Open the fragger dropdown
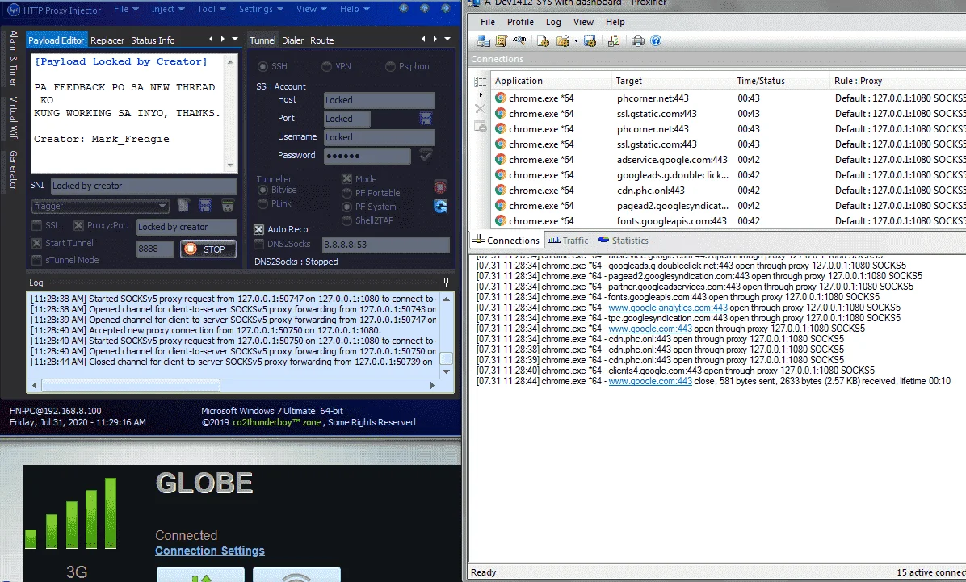Image resolution: width=966 pixels, height=582 pixels. click(x=100, y=206)
